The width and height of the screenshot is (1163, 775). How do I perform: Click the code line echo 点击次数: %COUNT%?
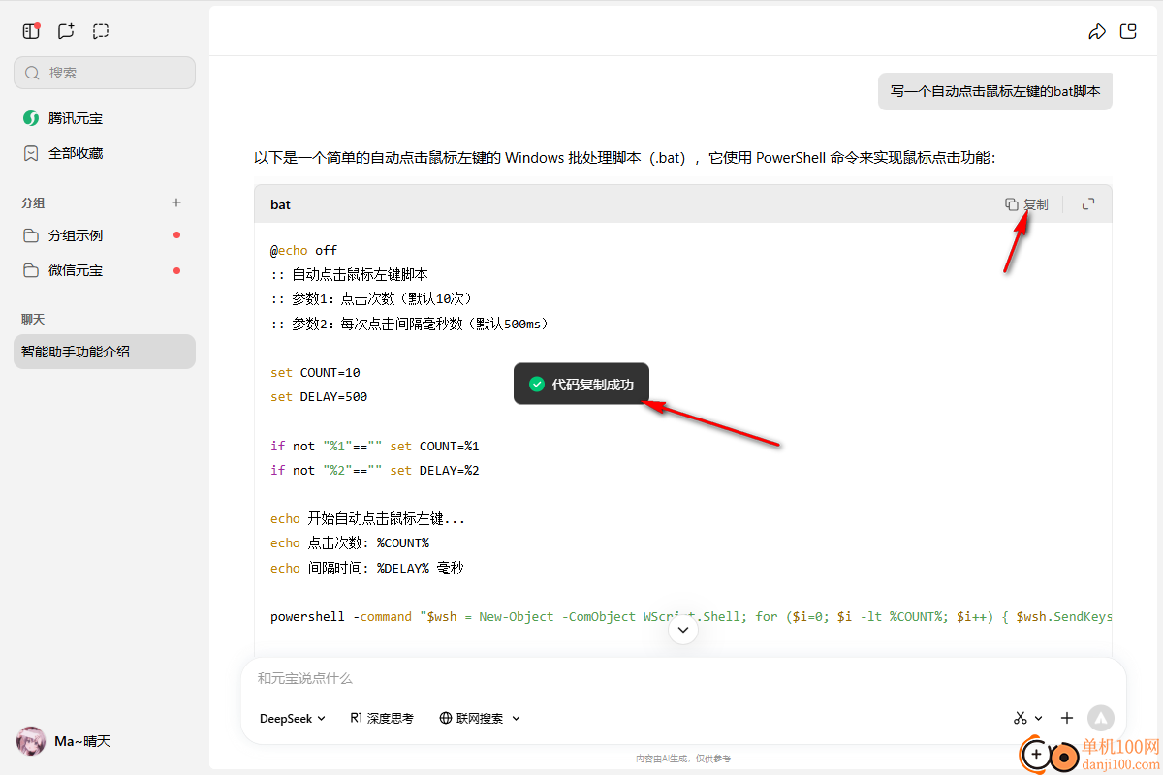(x=349, y=542)
